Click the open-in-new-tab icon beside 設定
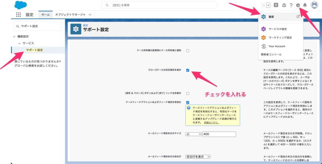The width and height of the screenshot is (322, 164). 298,17
